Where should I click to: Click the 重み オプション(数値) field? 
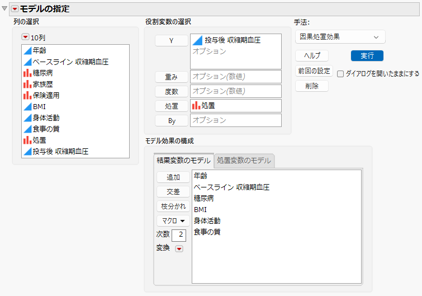point(236,77)
